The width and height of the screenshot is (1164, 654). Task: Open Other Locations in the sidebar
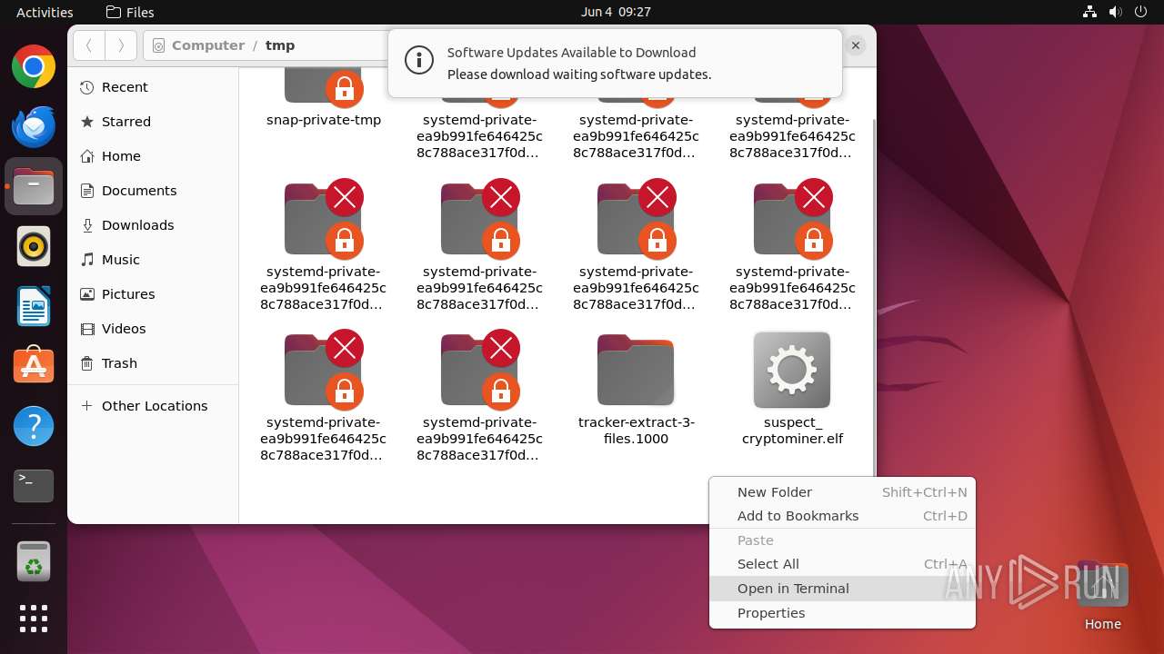[153, 406]
